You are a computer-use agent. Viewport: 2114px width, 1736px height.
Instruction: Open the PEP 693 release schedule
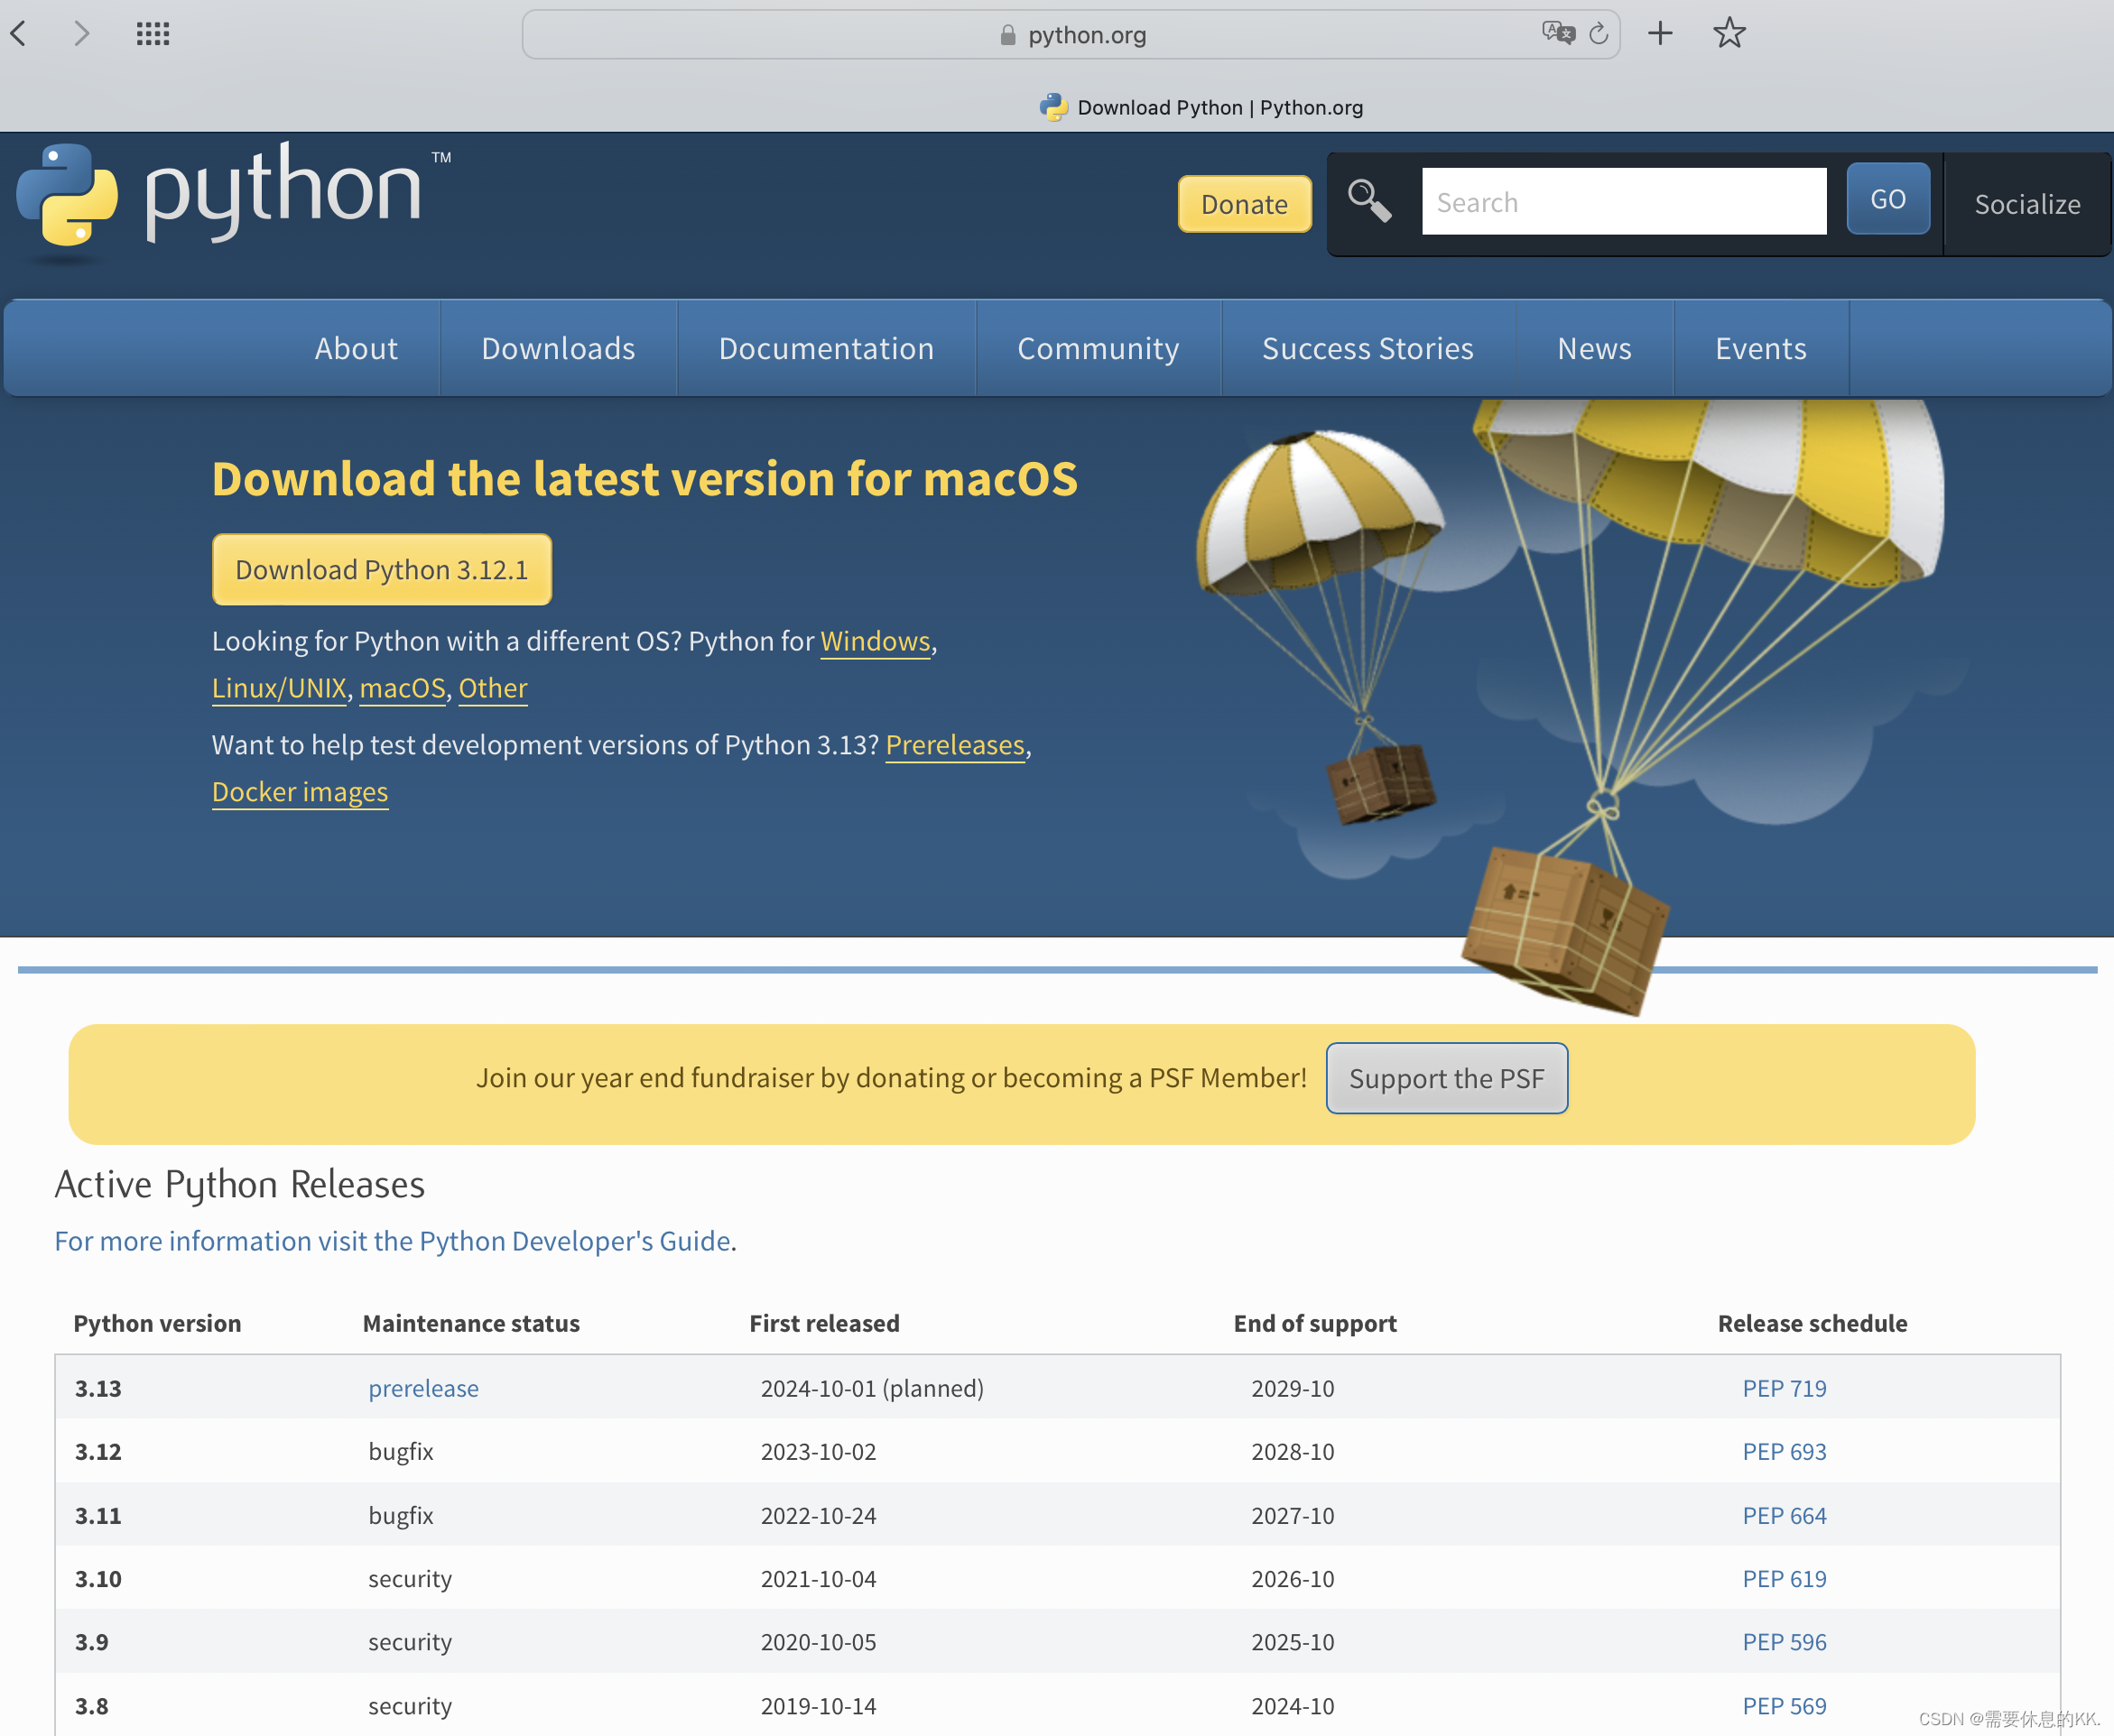(x=1784, y=1451)
